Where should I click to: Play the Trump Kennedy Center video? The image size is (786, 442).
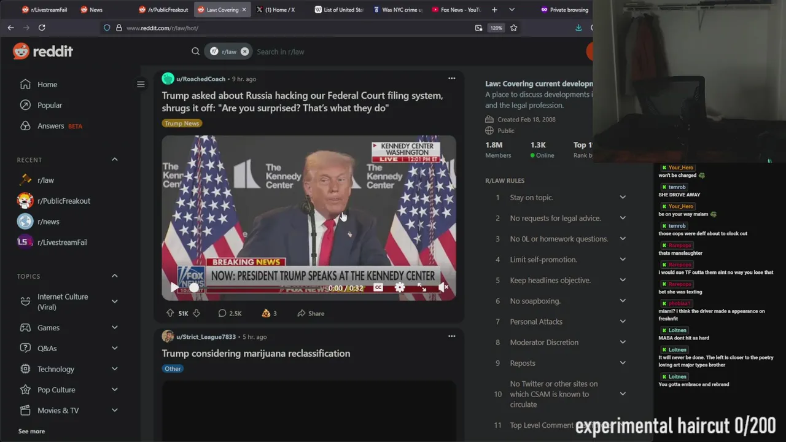pyautogui.click(x=174, y=287)
